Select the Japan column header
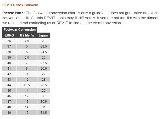This screenshot has height=119, width=162. click(43, 35)
